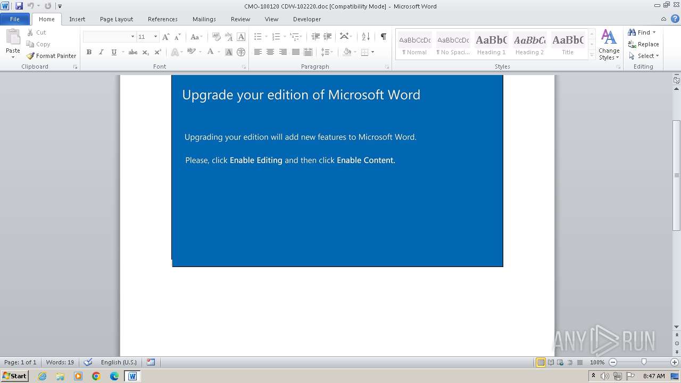Clear formatting icon in Font group
This screenshot has width=681, height=383.
click(216, 37)
